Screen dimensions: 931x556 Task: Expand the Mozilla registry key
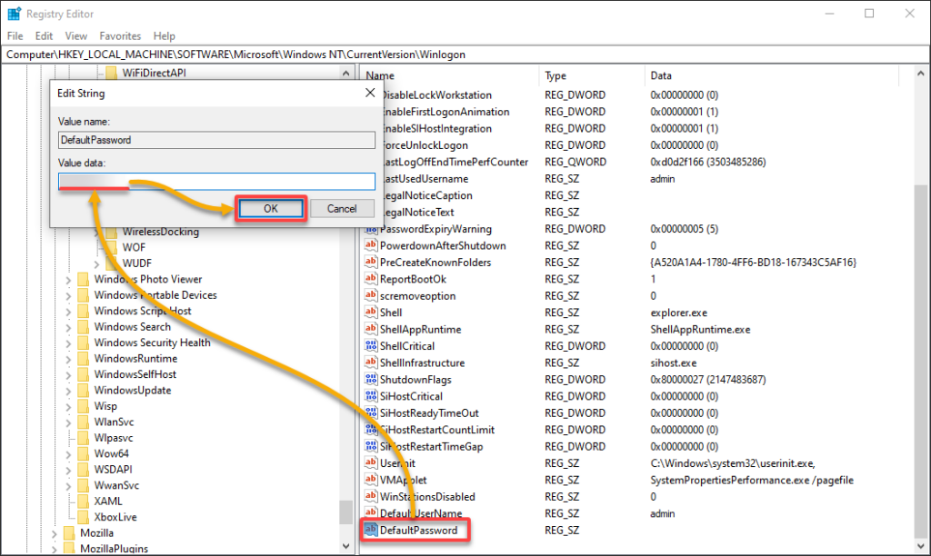click(54, 532)
